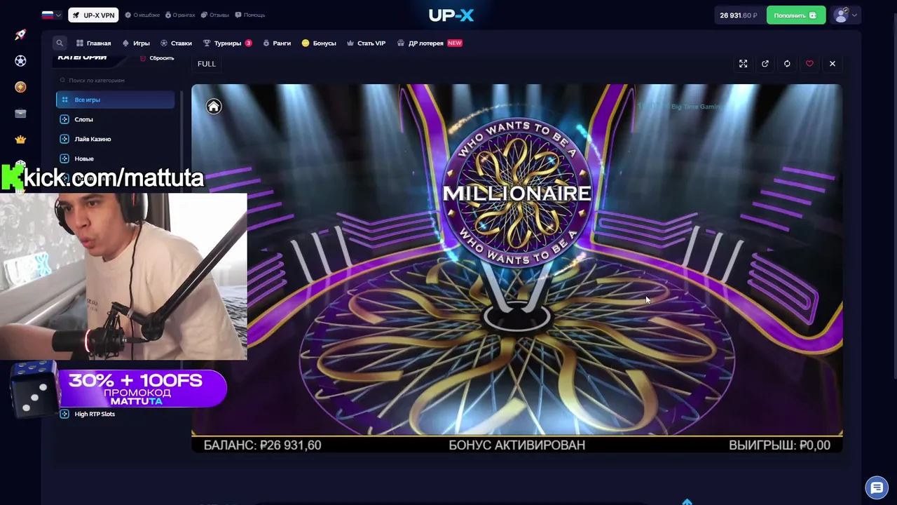Screen dimensions: 897x505
Task: Select 'Лайв Казино' category
Action: pos(116,139)
